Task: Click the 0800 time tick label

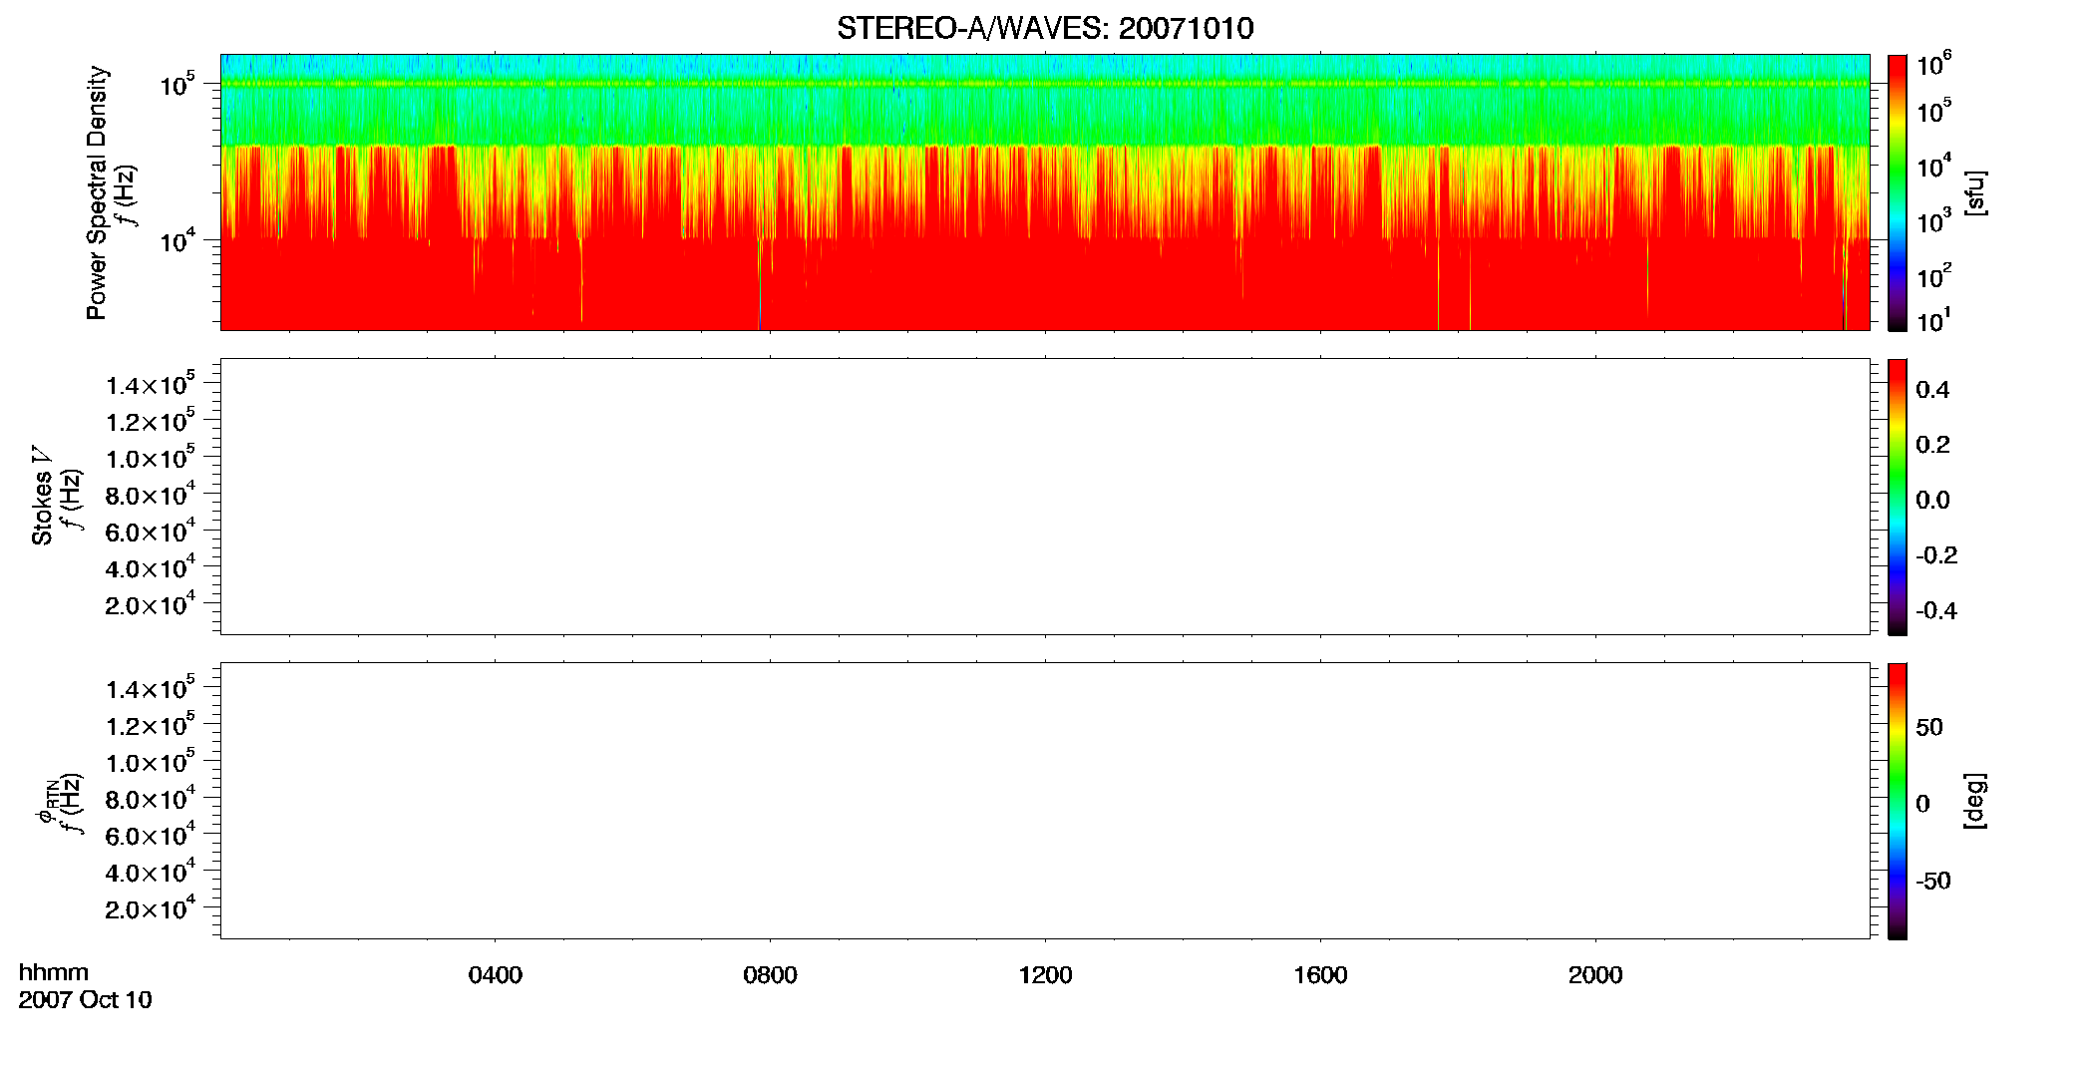Action: [x=771, y=975]
